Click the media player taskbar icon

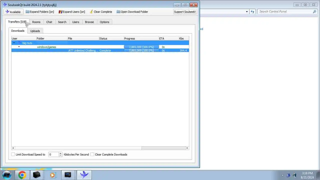[52, 175]
